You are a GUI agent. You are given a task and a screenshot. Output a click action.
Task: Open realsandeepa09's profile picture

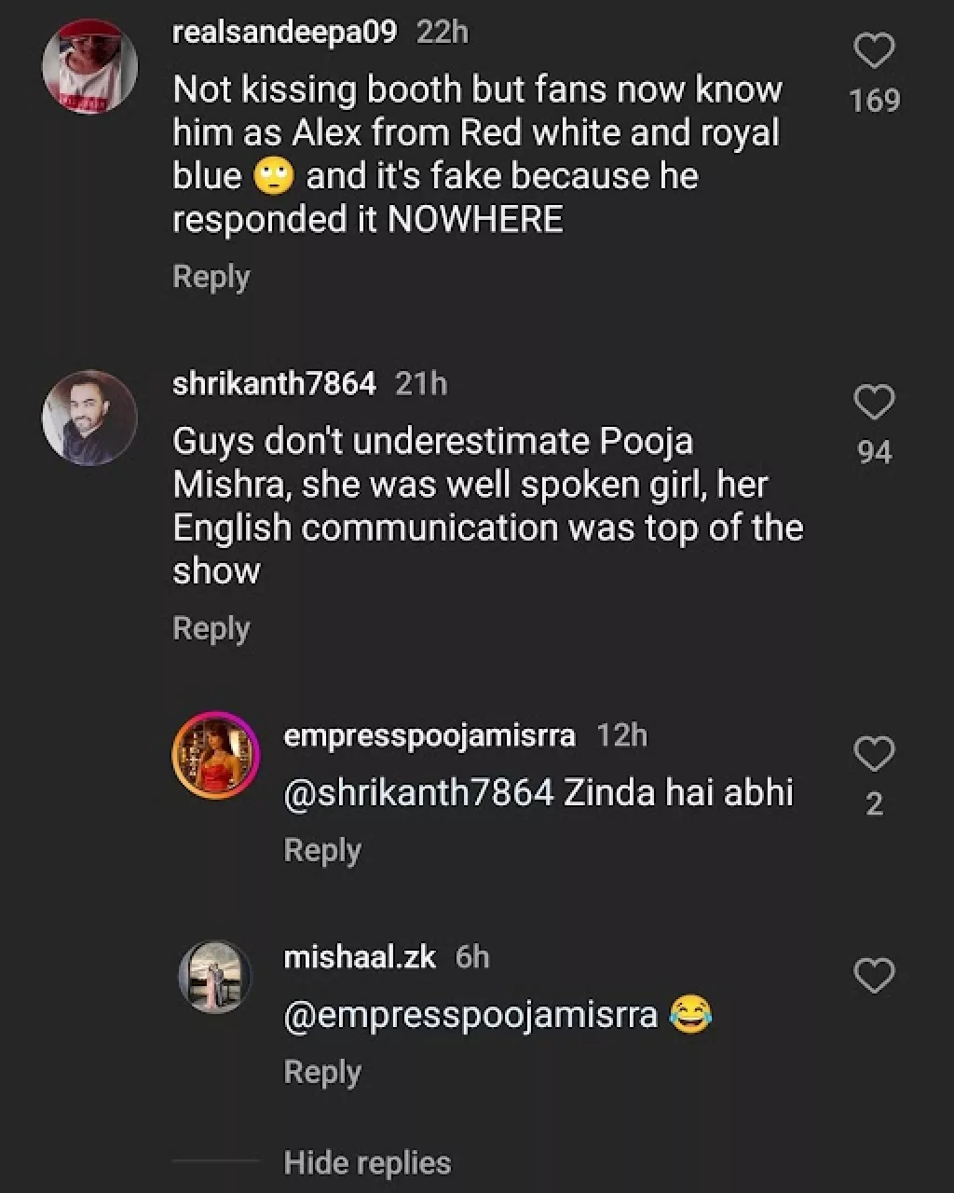click(x=90, y=67)
